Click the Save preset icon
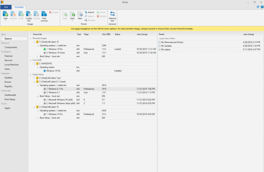 [72, 14]
